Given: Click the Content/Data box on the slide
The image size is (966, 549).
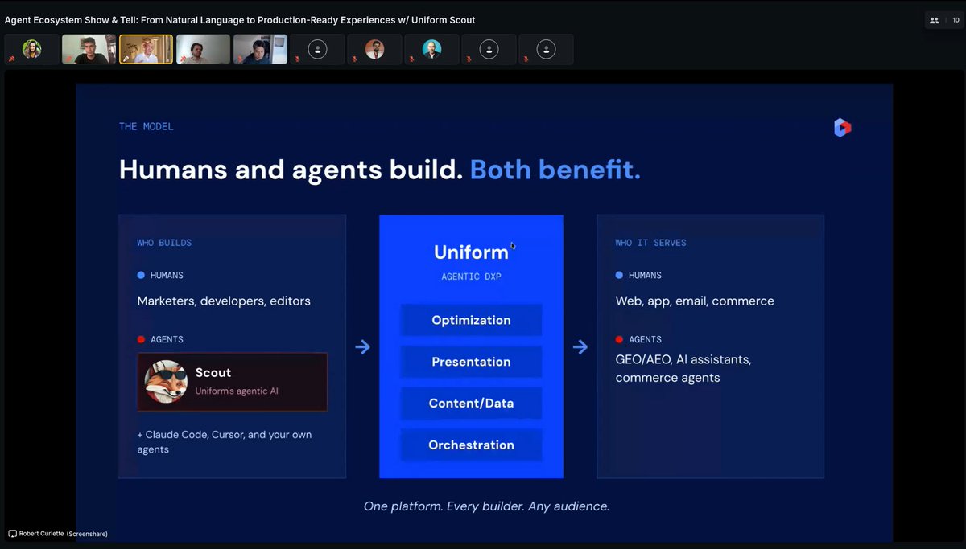Looking at the screenshot, I should [x=471, y=404].
